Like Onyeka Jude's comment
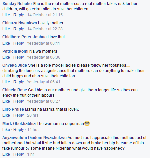This screenshot has height=158, width=150. click(6, 82)
